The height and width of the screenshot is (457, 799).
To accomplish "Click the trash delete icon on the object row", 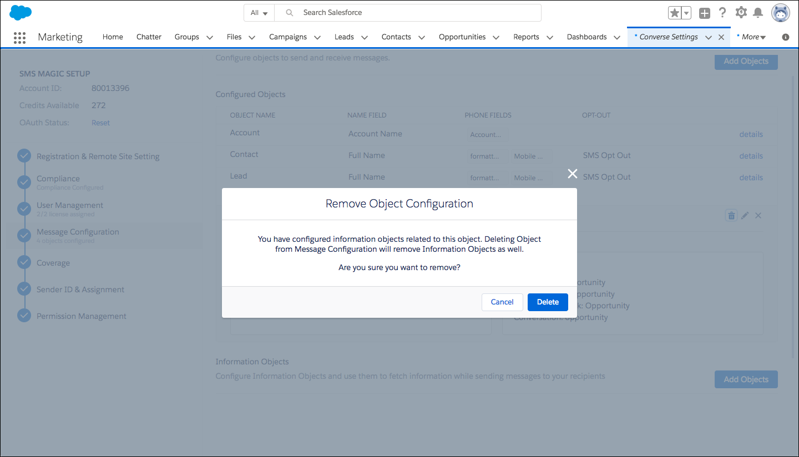I will (731, 215).
